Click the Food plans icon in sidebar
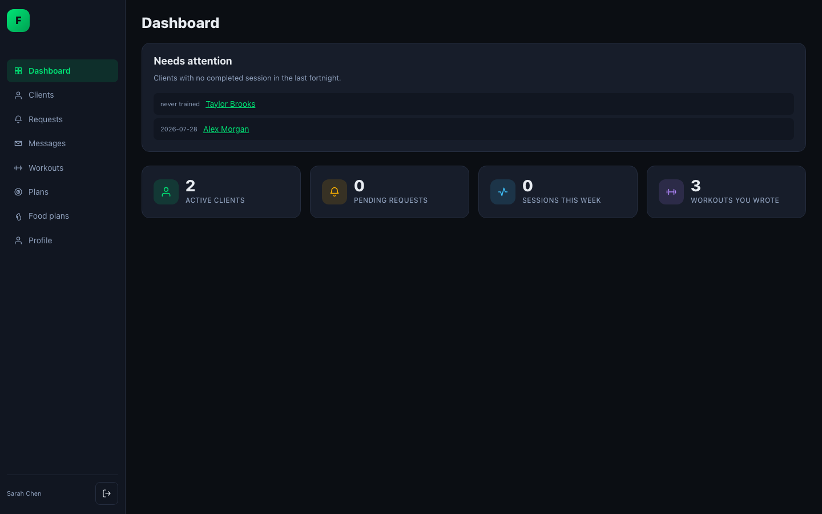 pos(18,216)
